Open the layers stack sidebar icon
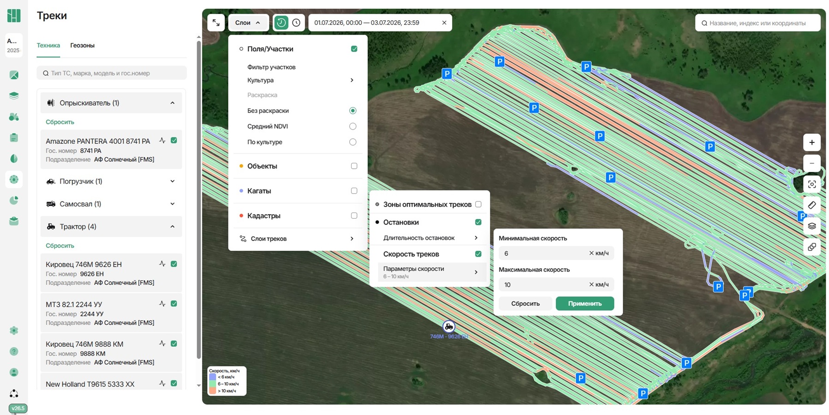This screenshot has height=415, width=829. point(14,95)
